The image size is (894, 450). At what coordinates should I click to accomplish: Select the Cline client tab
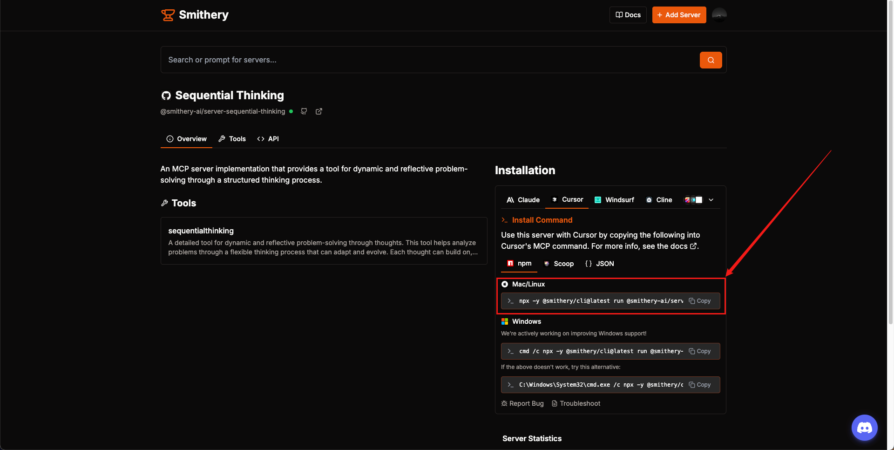point(659,200)
